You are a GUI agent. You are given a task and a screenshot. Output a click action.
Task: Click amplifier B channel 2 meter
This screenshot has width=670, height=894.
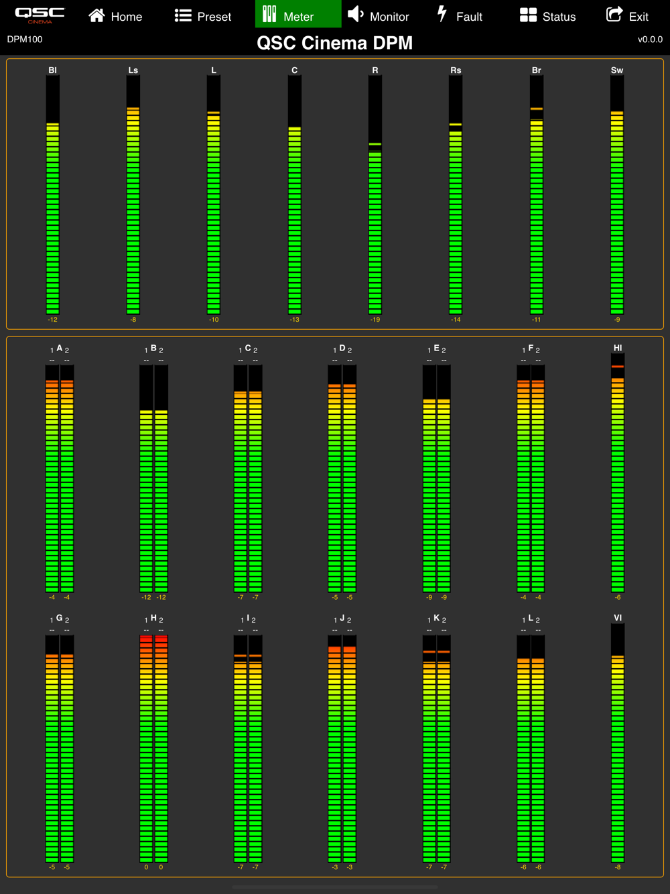(x=161, y=478)
